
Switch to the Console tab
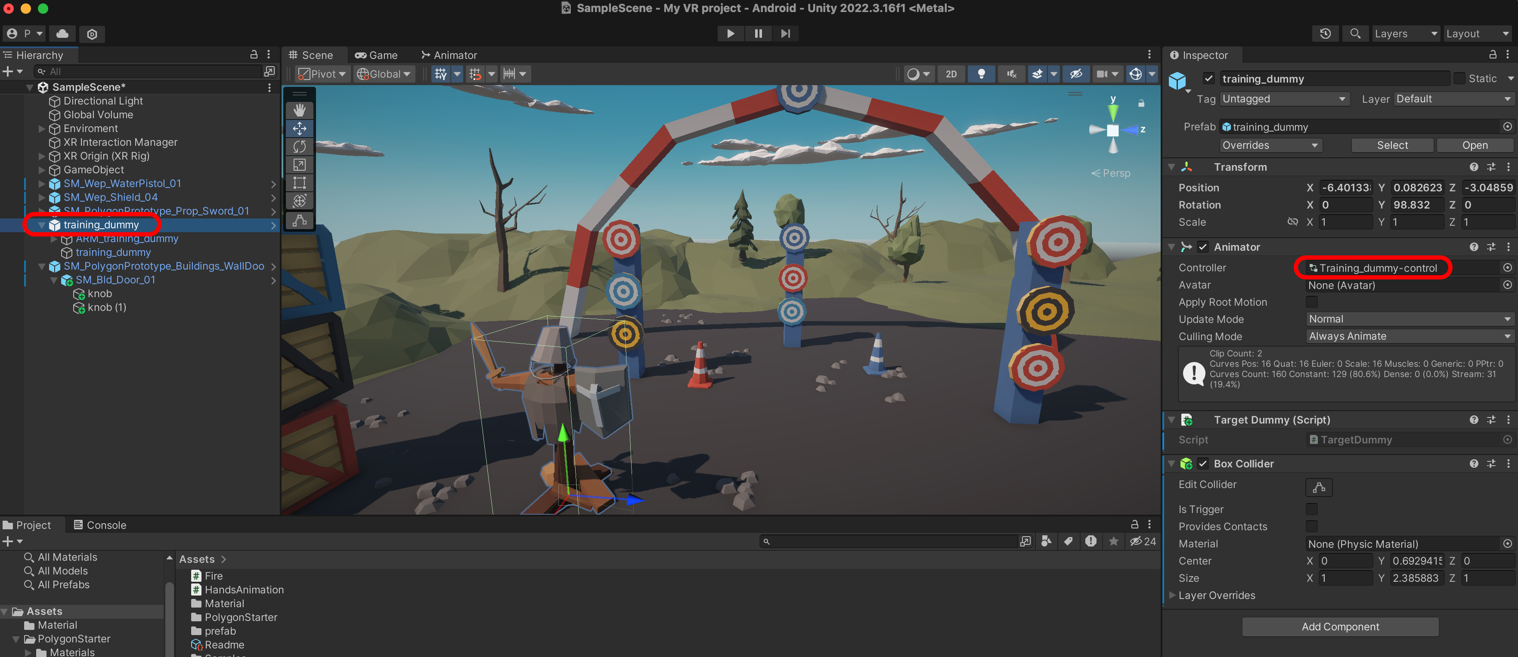pyautogui.click(x=99, y=525)
